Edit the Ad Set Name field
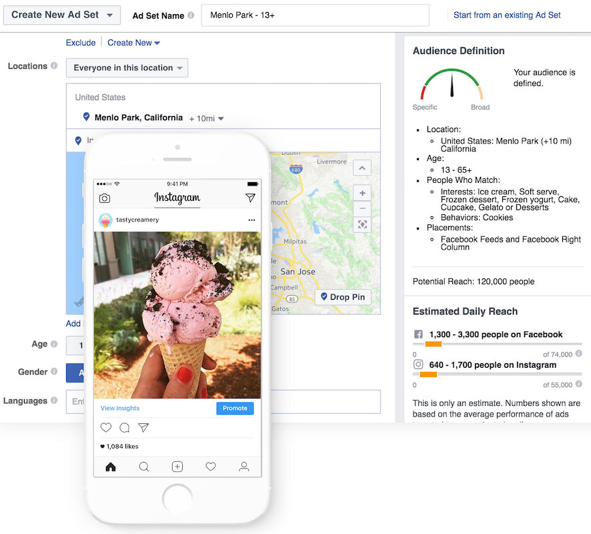This screenshot has height=534, width=591. 315,15
